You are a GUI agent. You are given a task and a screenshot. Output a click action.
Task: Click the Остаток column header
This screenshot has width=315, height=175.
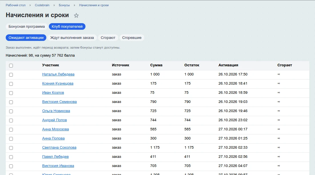(192, 65)
